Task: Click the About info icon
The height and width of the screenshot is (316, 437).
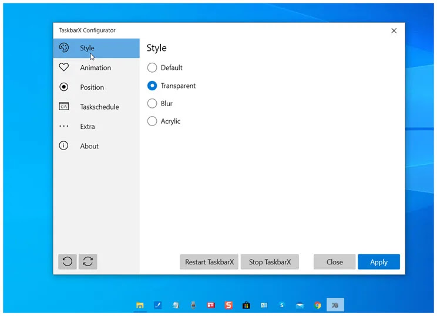Action: tap(63, 145)
